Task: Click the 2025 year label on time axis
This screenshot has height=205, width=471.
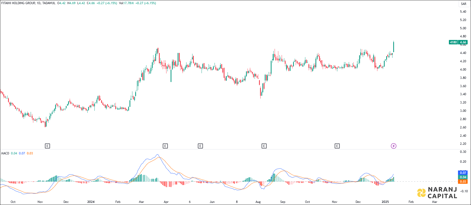Action: coord(385,202)
